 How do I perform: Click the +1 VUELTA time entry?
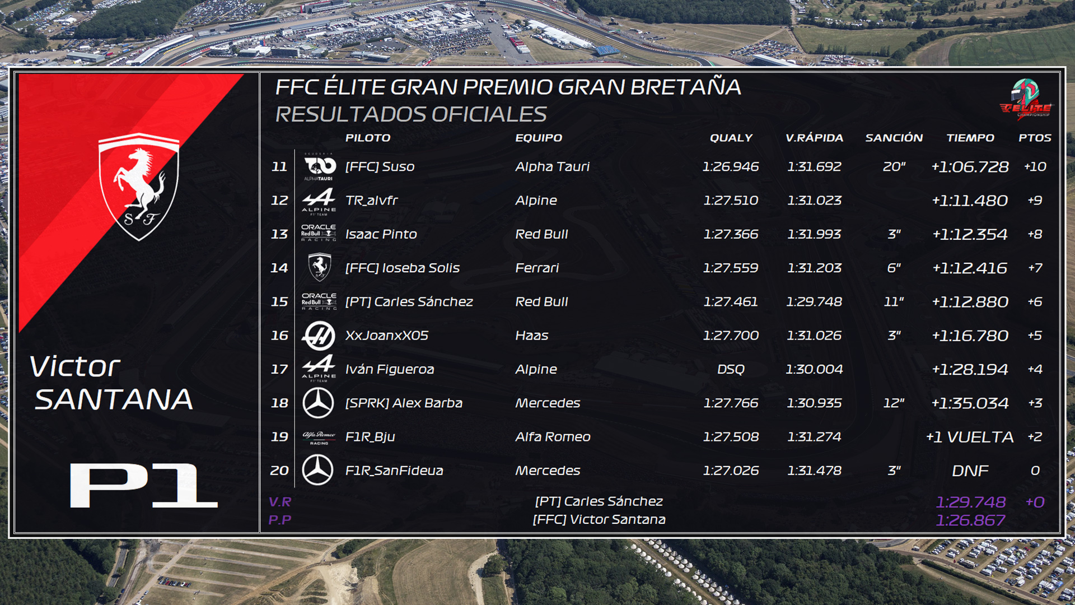click(x=970, y=437)
